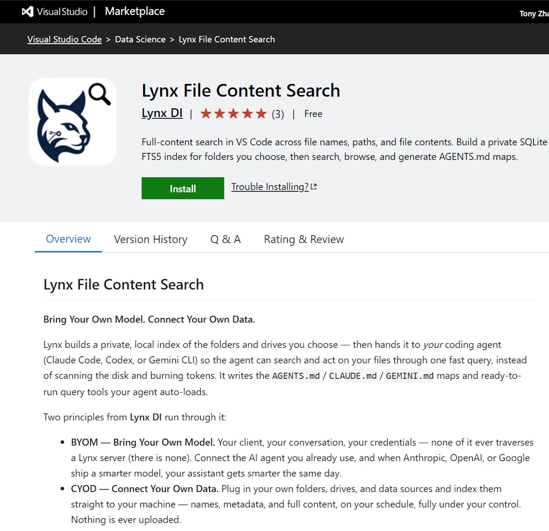Screen dimensions: 549x531
Task: Open the Tony Zha user account name
Action: [534, 13]
